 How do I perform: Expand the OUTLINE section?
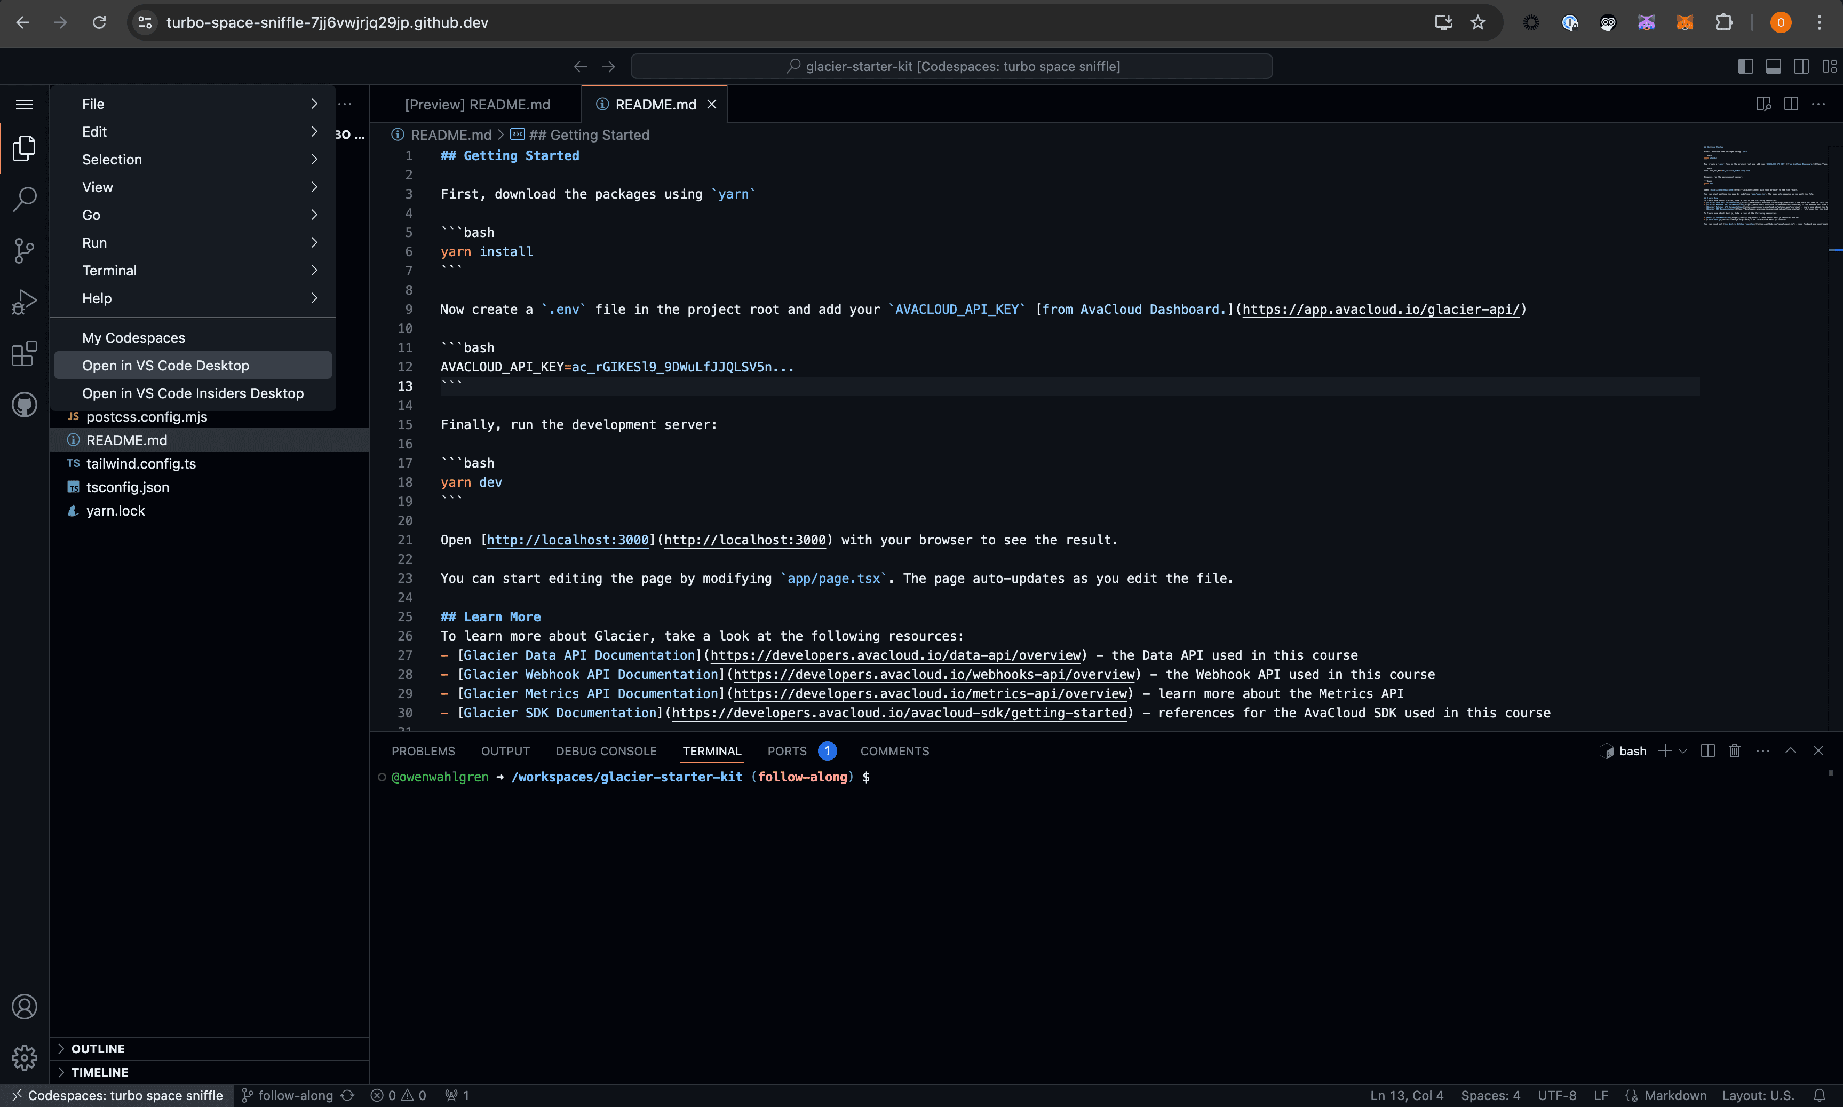click(x=98, y=1048)
